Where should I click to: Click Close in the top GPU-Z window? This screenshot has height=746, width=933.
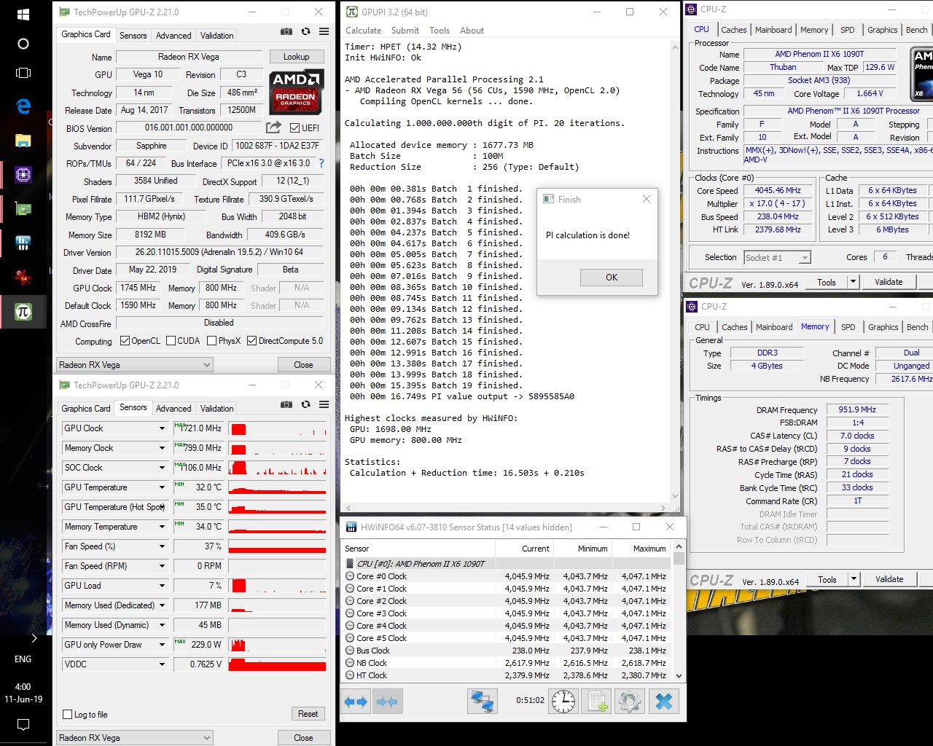[x=303, y=365]
